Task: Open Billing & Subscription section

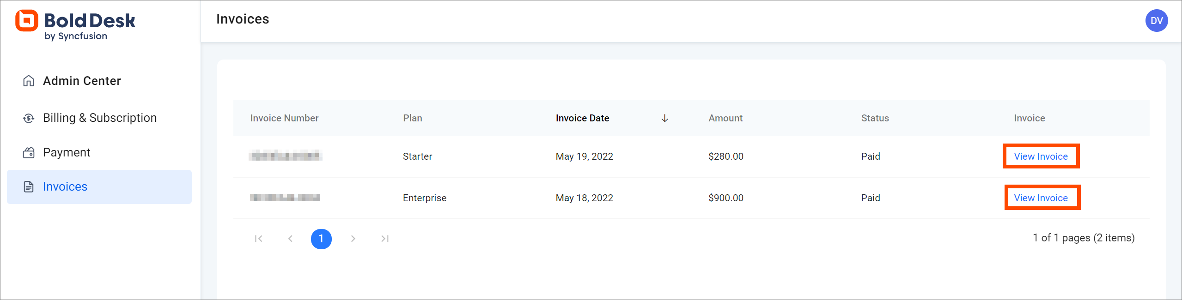Action: [99, 118]
